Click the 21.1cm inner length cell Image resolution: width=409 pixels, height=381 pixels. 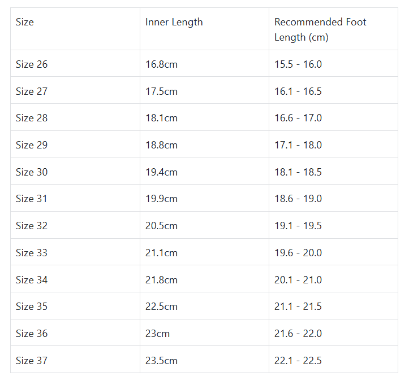point(161,253)
